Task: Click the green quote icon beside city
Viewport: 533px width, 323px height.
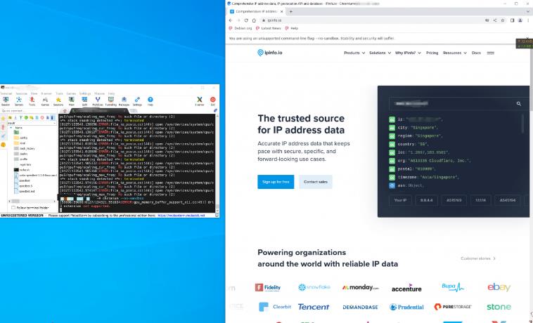Action: point(392,128)
